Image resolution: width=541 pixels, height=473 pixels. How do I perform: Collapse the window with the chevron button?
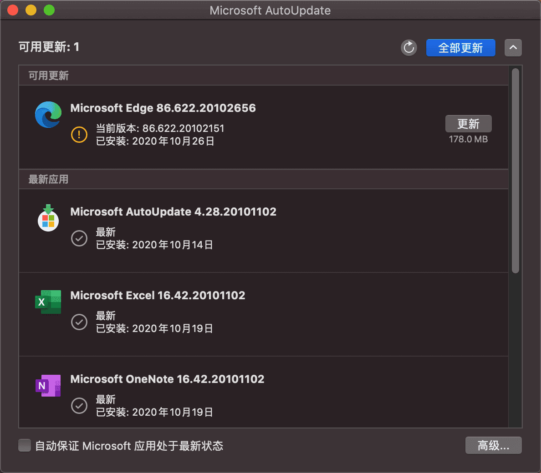tap(513, 47)
